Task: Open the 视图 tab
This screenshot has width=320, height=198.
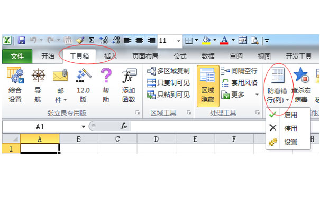Action: (264, 56)
